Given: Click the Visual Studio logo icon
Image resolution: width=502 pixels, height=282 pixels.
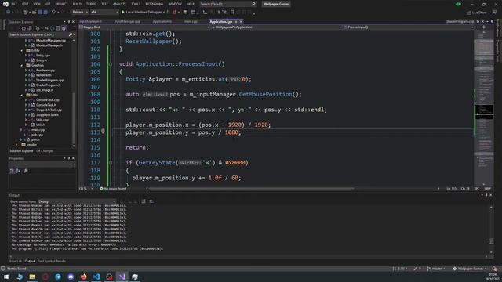Looking at the screenshot, I should tap(5, 4).
